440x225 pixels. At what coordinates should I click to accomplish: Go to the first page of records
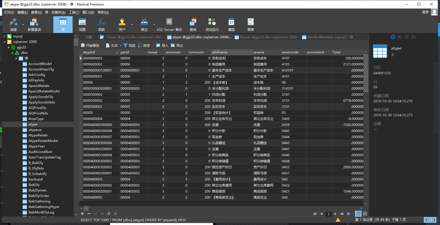point(315,214)
